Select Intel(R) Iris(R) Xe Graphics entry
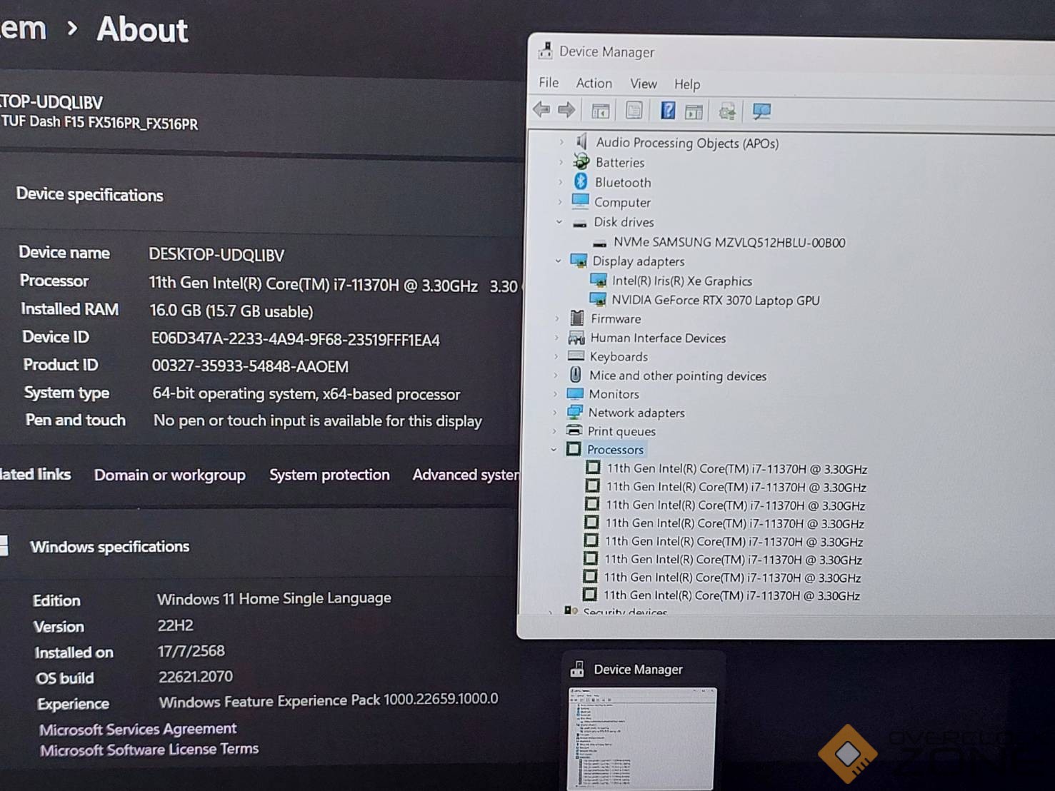1055x791 pixels. (x=682, y=281)
